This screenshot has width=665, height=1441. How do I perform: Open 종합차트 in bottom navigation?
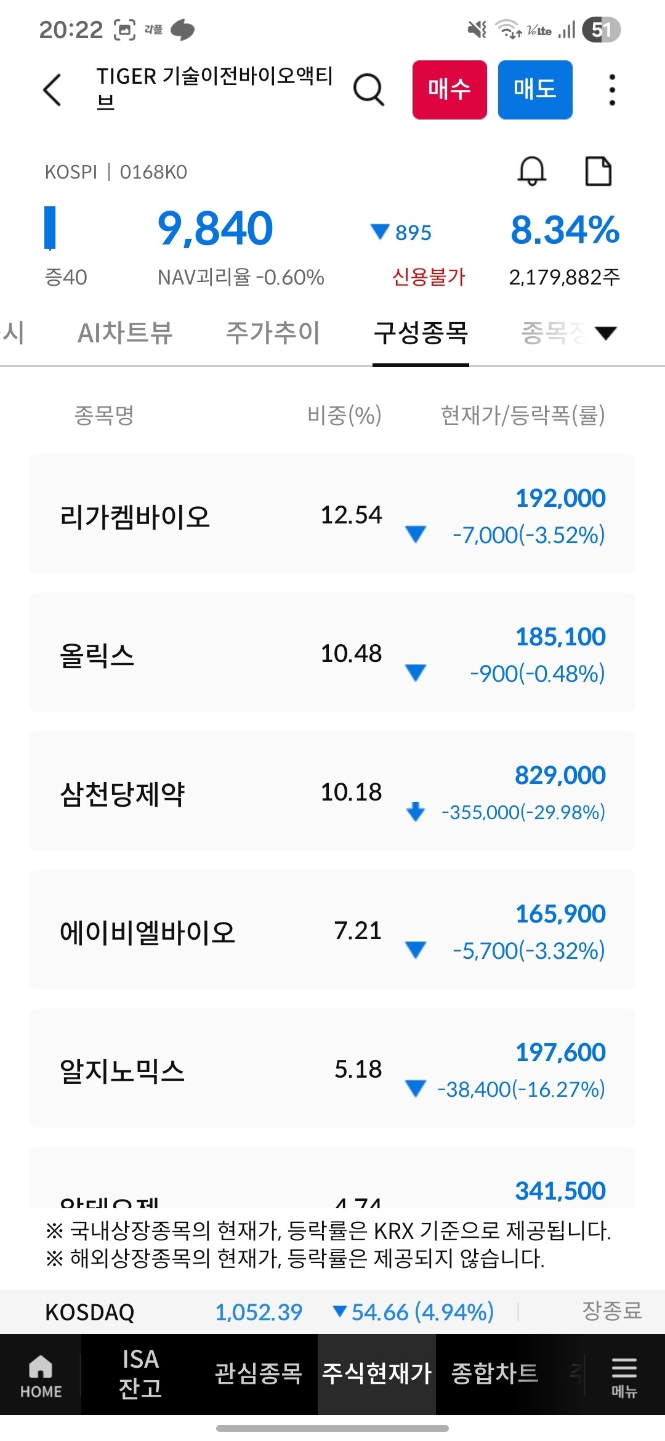coord(494,1374)
